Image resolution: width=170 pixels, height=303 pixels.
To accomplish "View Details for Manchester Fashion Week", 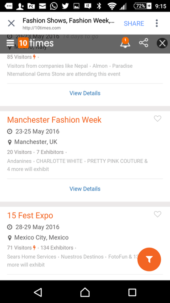I will pos(85,189).
